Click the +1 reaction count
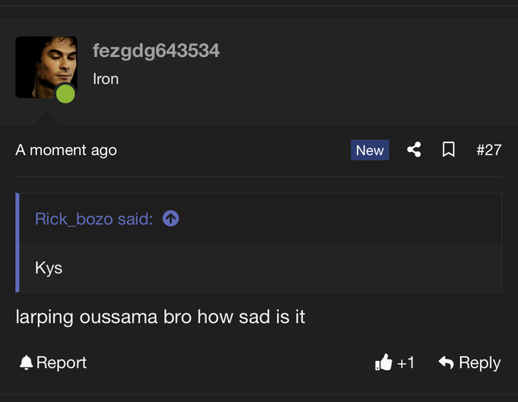Image resolution: width=518 pixels, height=402 pixels. click(x=406, y=363)
